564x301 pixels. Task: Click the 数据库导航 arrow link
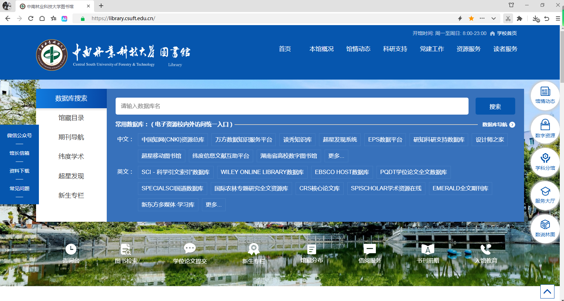tap(499, 125)
